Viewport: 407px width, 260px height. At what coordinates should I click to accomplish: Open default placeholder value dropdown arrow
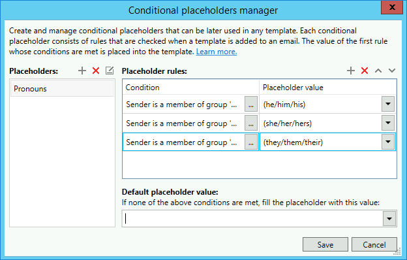[x=389, y=219]
